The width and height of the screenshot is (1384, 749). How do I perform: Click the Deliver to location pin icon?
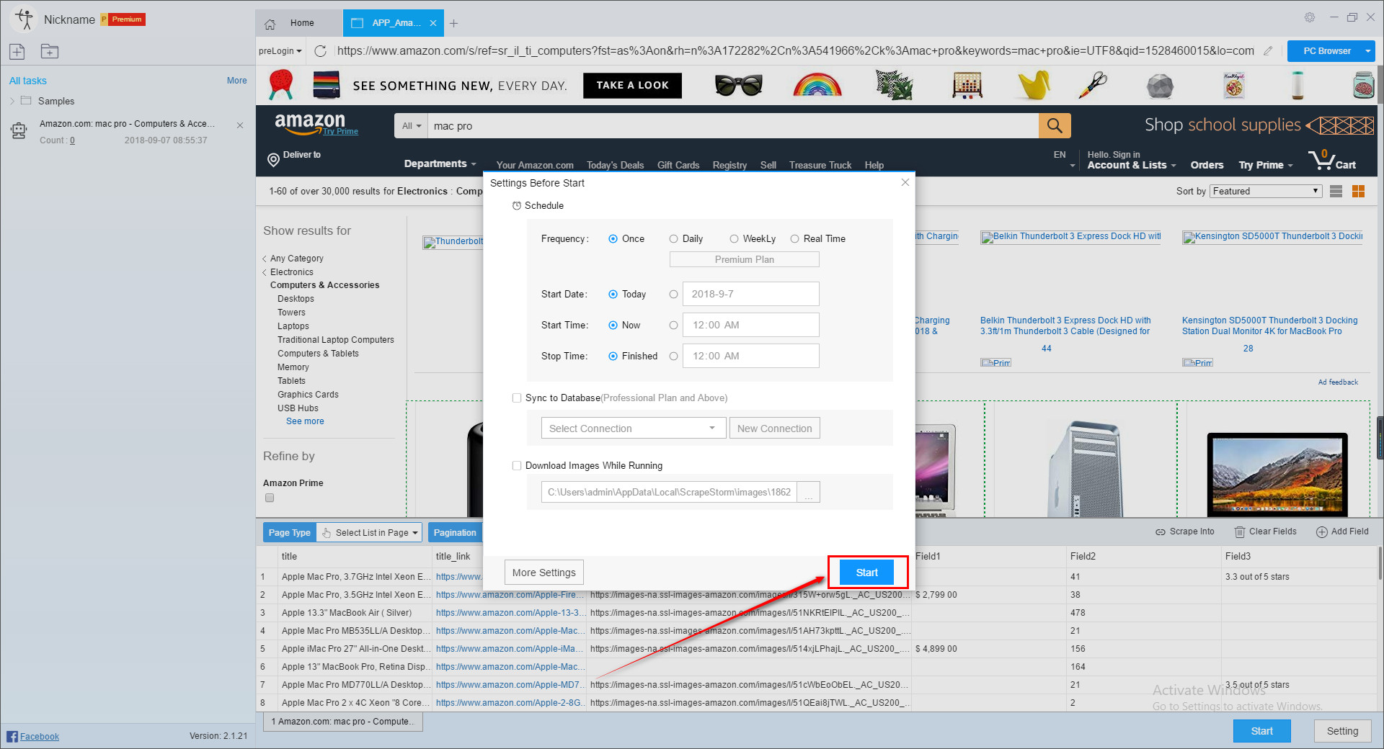point(273,160)
